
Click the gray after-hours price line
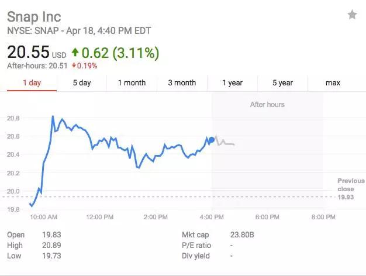click(x=225, y=142)
